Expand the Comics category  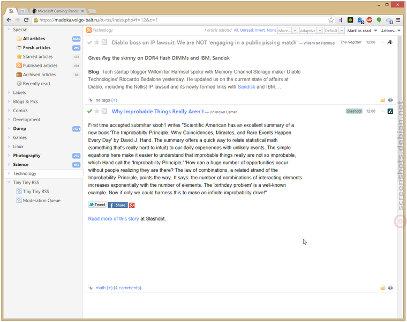pyautogui.click(x=9, y=111)
